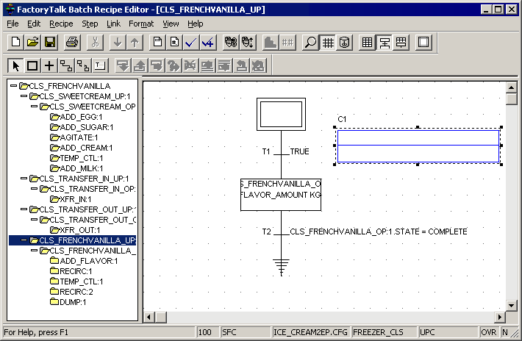Collapse the CLS_SWEETCREAM_UP:1 tree node

[x=24, y=96]
